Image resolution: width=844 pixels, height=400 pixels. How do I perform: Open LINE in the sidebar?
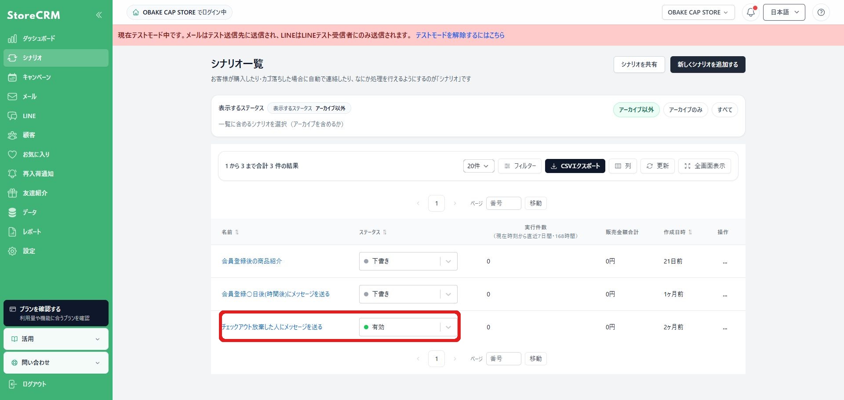(x=56, y=116)
